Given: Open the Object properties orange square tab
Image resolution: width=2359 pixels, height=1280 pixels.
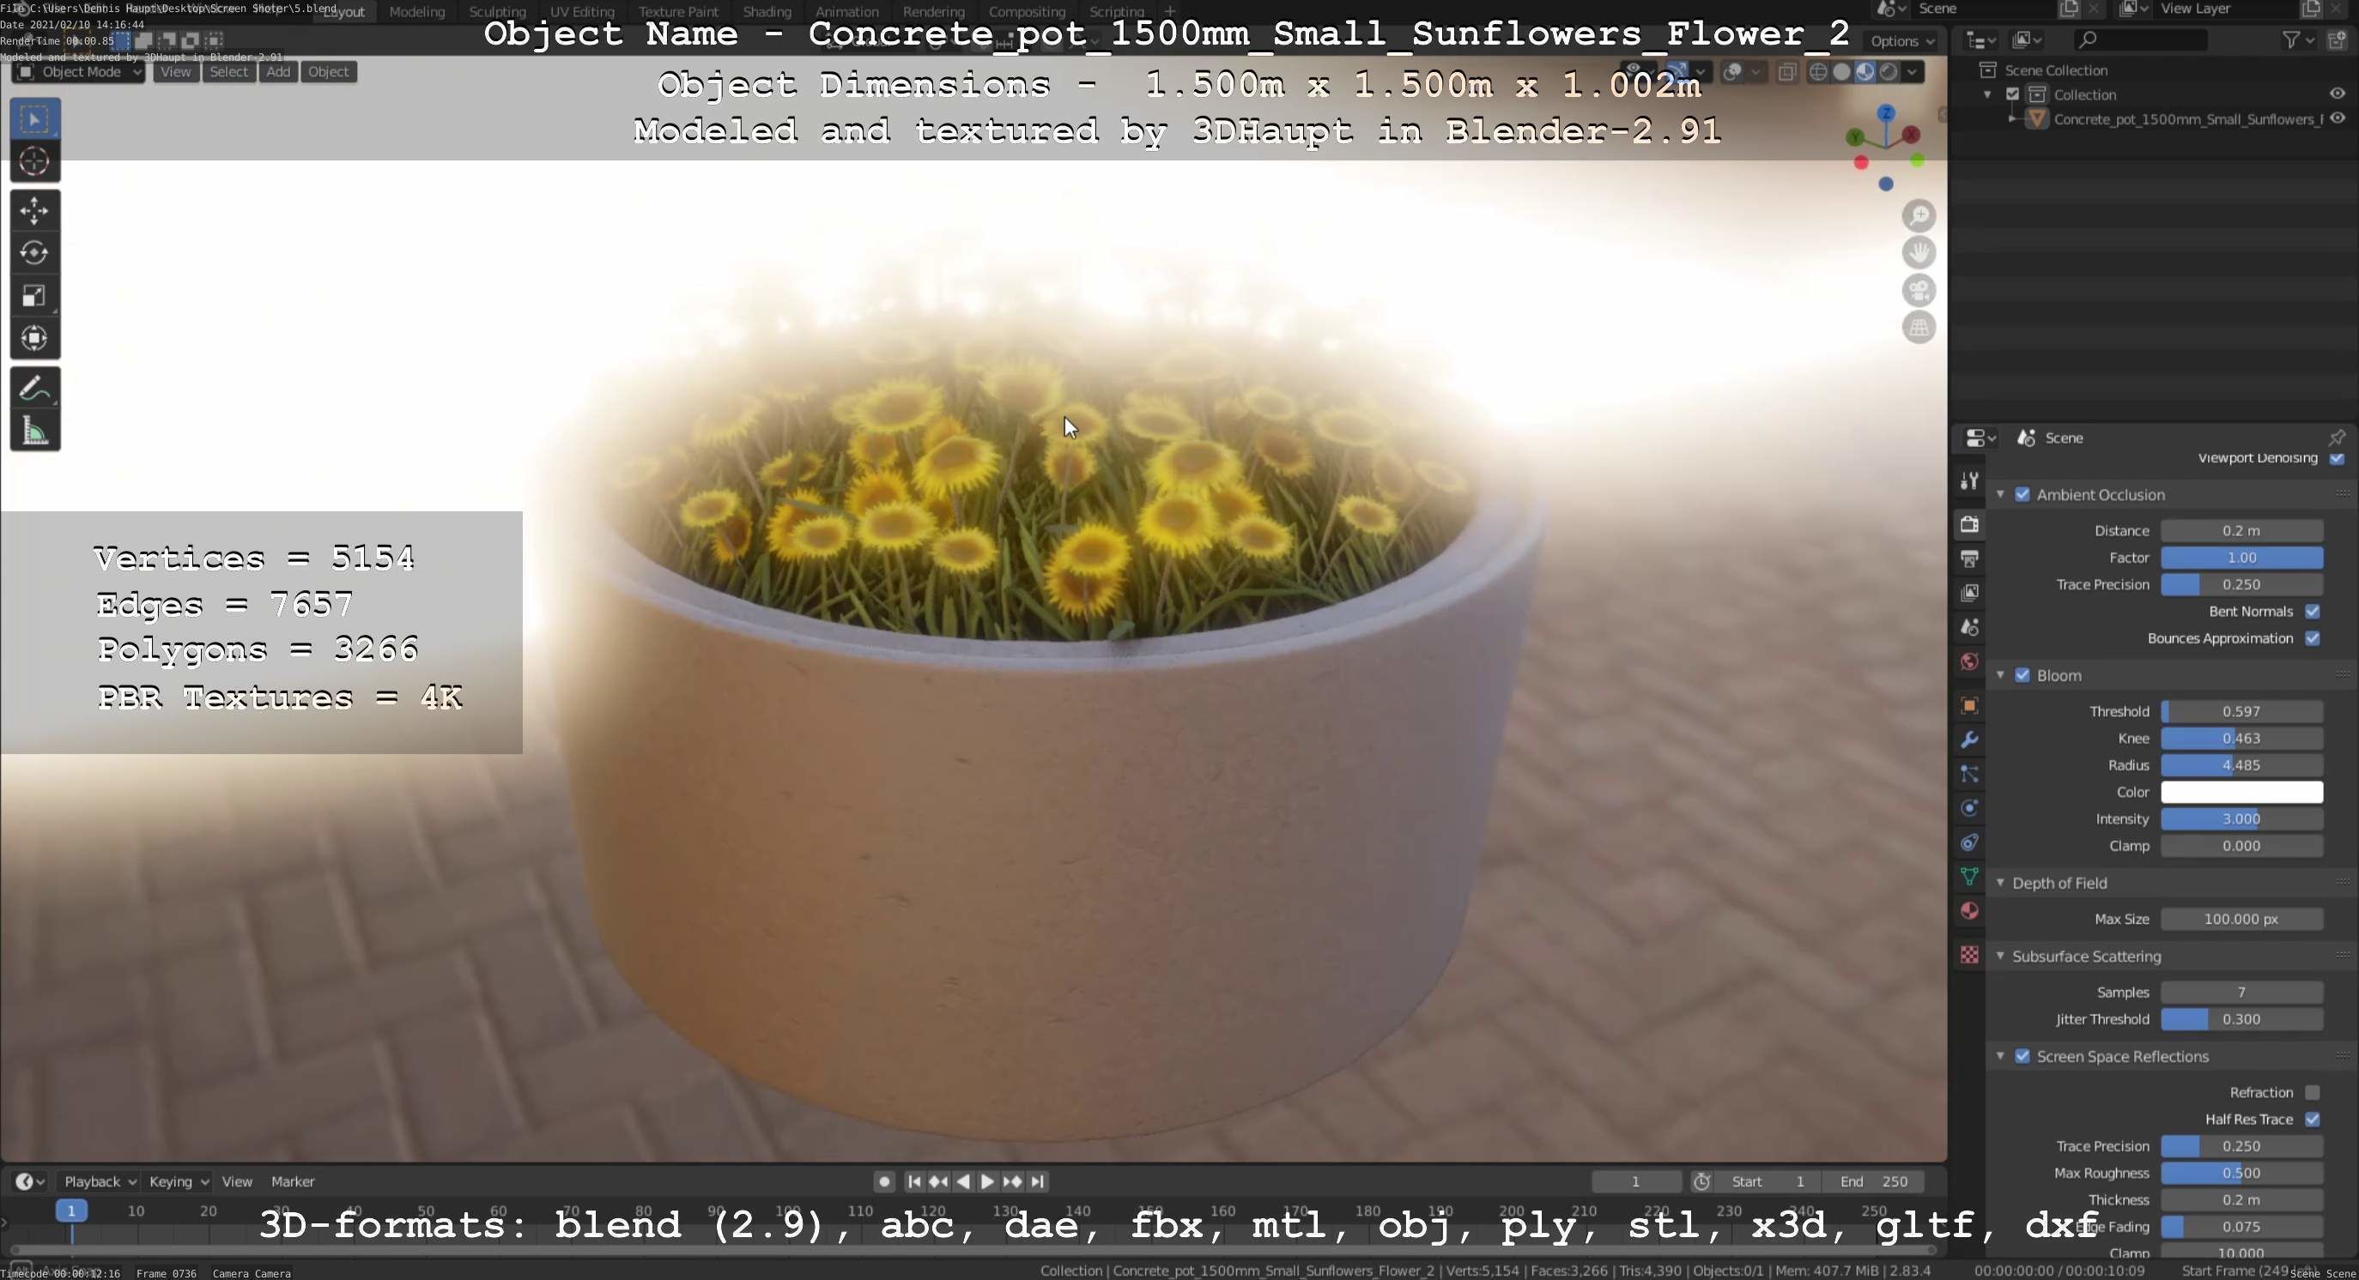Looking at the screenshot, I should 1969,705.
